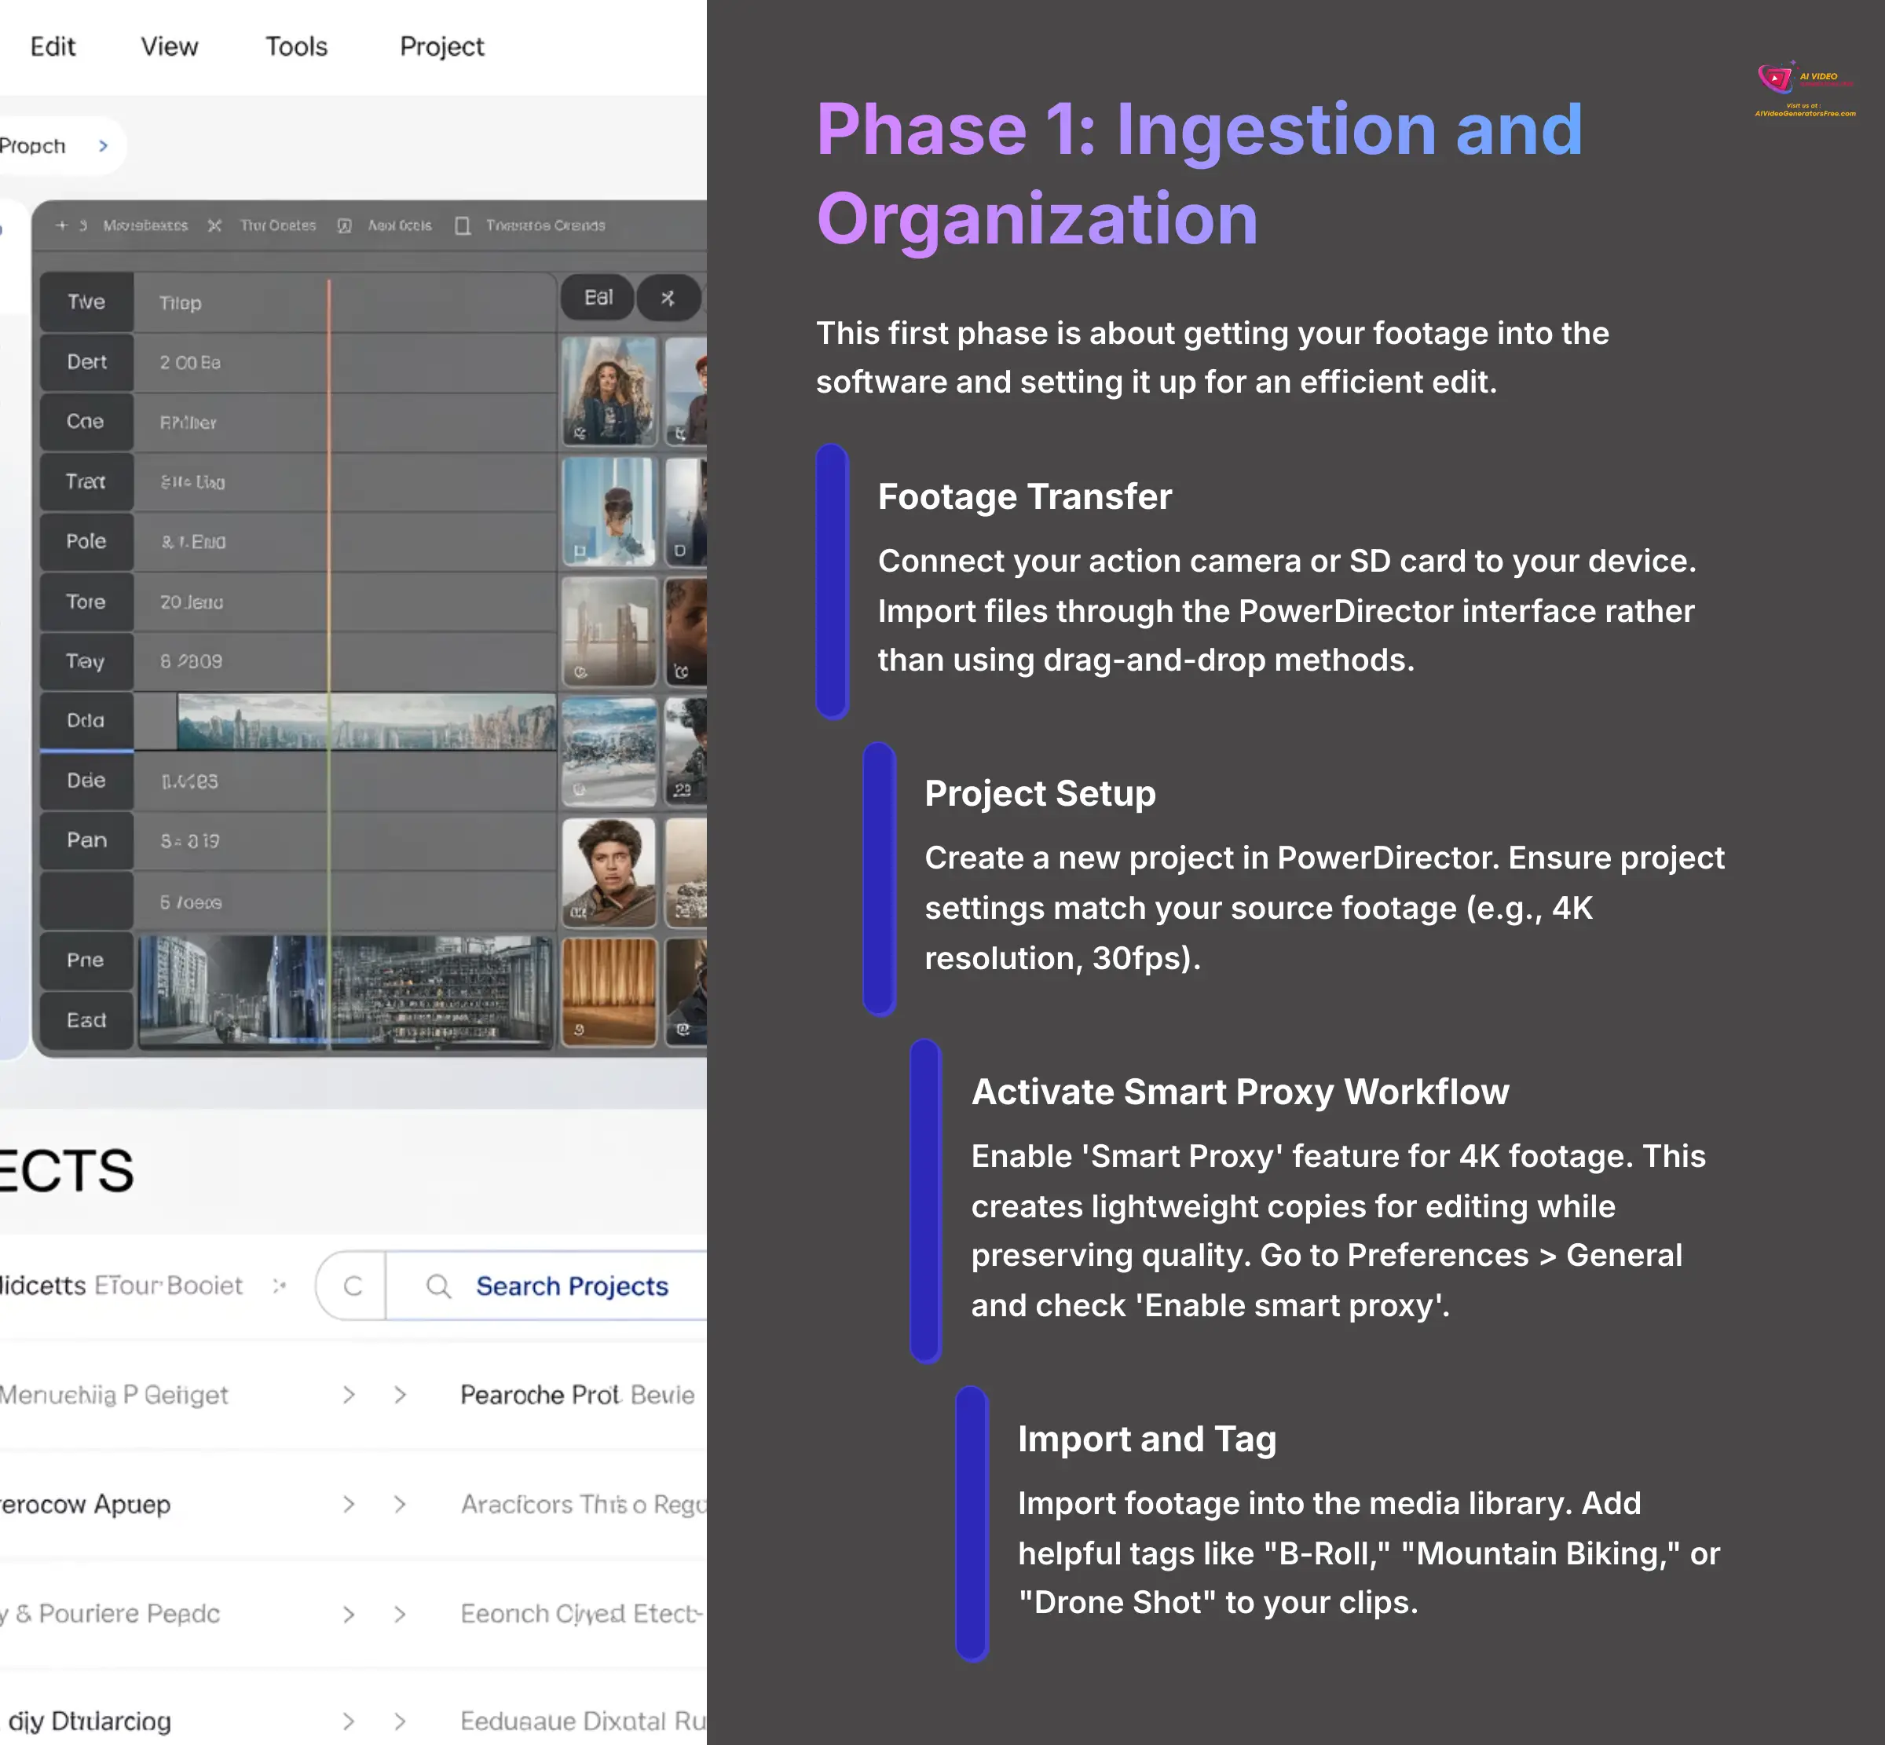This screenshot has height=1745, width=1885.
Task: Select the 'Ddo' track header
Action: 86,720
